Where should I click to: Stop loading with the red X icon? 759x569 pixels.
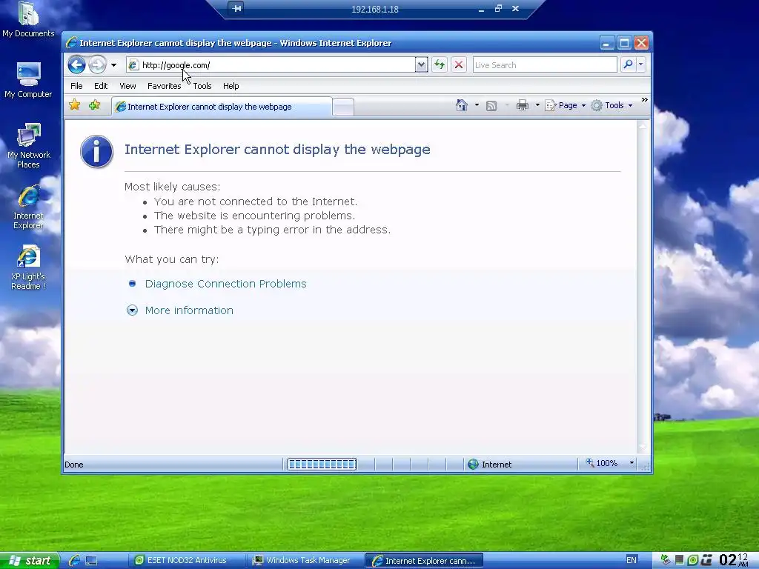pos(459,65)
